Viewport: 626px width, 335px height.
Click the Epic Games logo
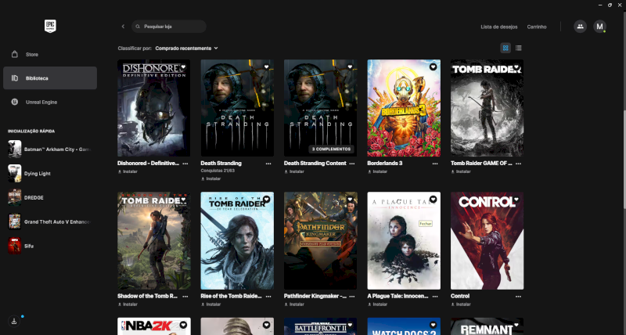[x=50, y=26]
